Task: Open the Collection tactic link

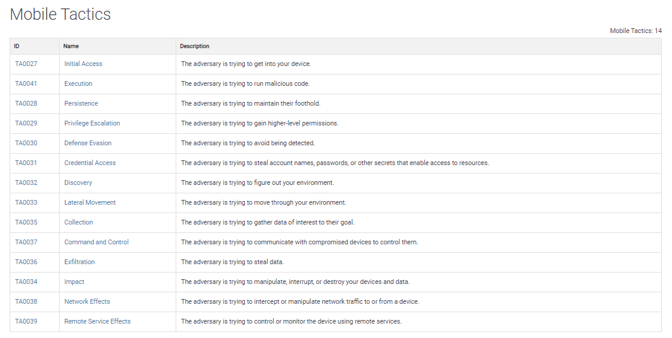Action: 78,222
